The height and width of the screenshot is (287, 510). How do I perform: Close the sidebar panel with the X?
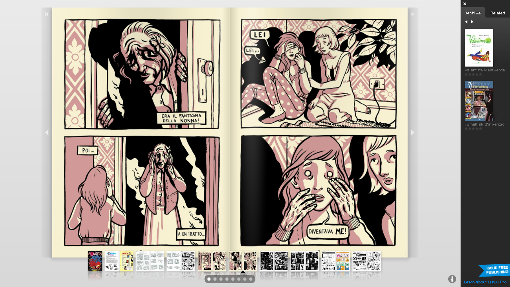click(465, 4)
